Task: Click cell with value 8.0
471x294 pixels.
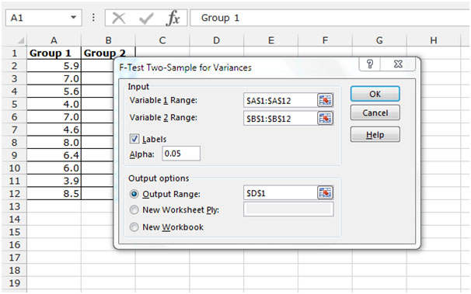Action: click(x=54, y=143)
